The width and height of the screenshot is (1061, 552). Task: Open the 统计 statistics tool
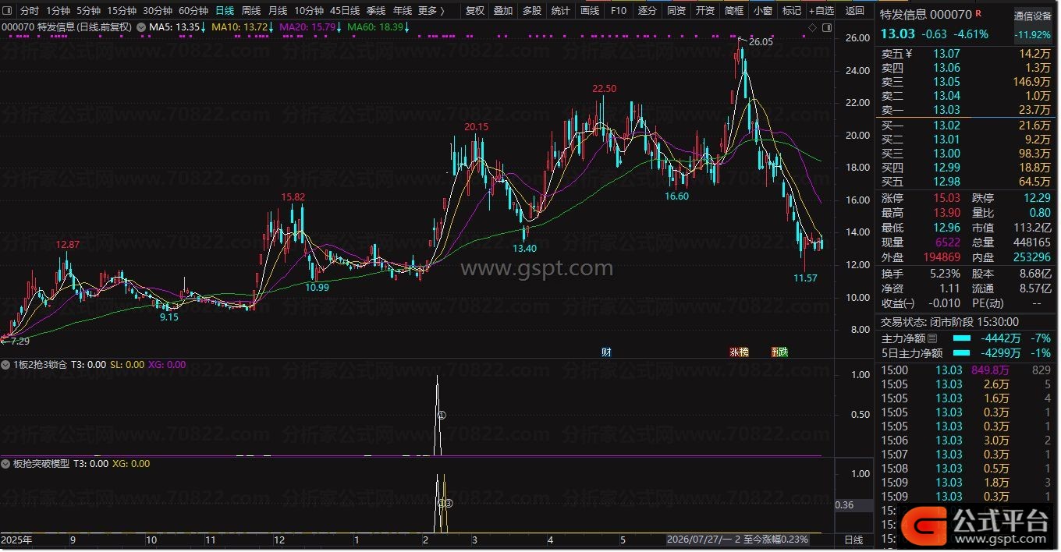[x=561, y=11]
